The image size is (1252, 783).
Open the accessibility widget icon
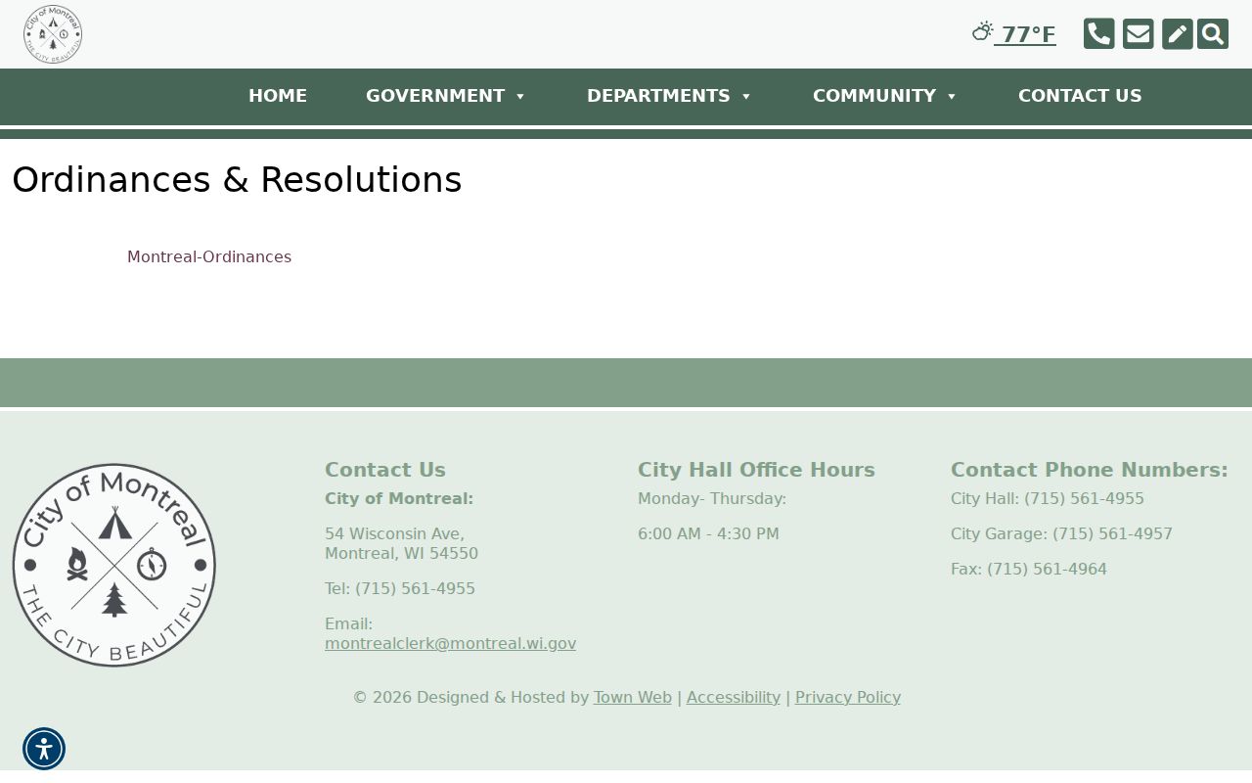[x=44, y=749]
